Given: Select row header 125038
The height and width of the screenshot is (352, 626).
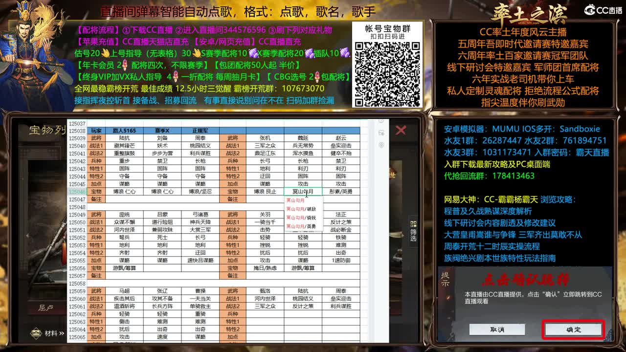Looking at the screenshot, I should click(x=77, y=131).
